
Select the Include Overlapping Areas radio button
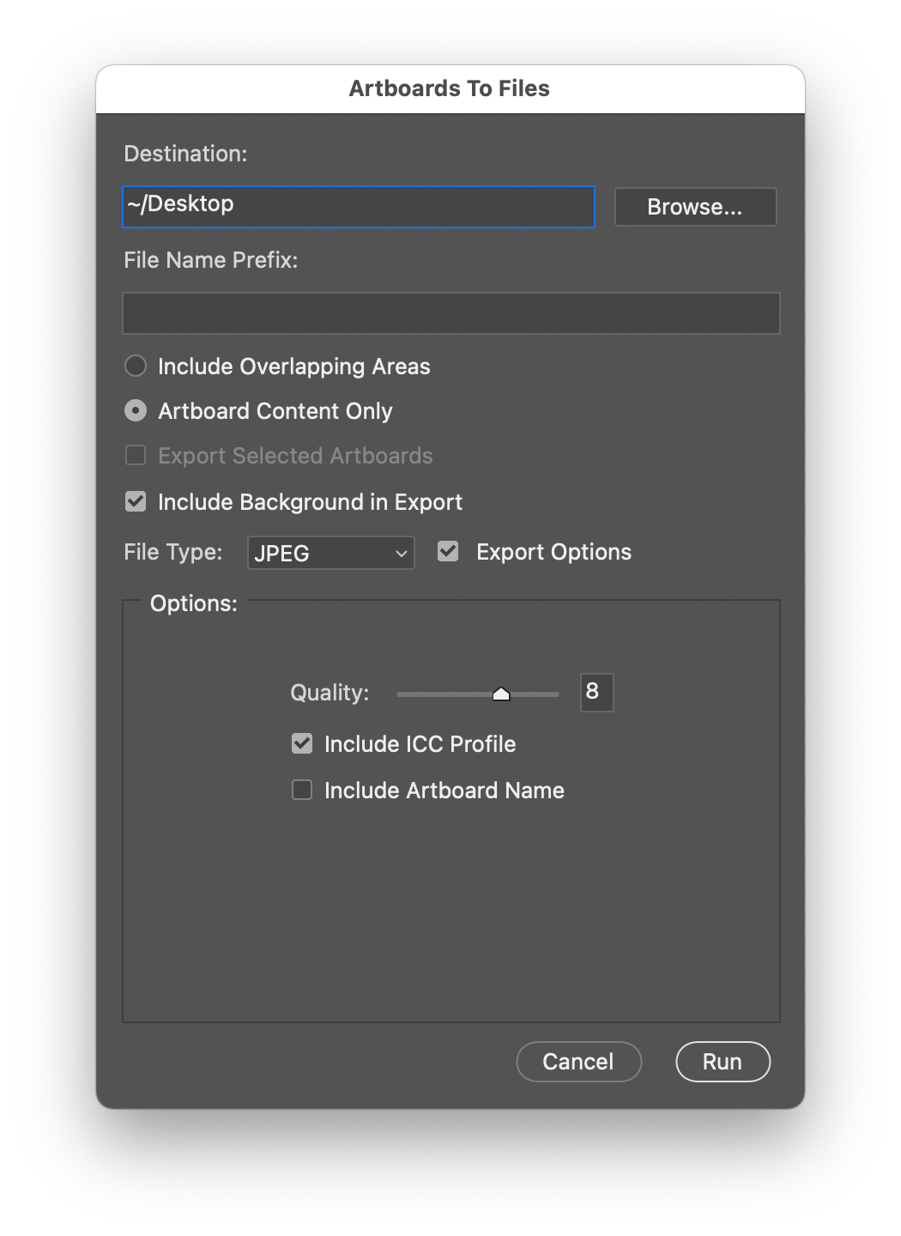coord(135,366)
